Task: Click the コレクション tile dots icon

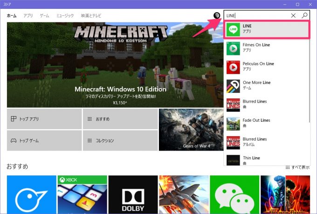Action: 90,140
